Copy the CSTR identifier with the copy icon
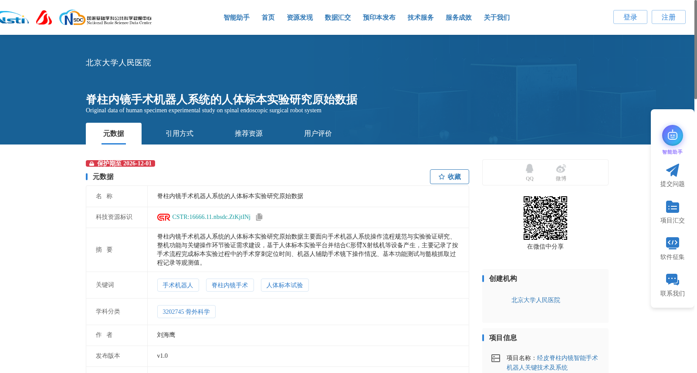Image resolution: width=697 pixels, height=373 pixels. click(x=259, y=217)
